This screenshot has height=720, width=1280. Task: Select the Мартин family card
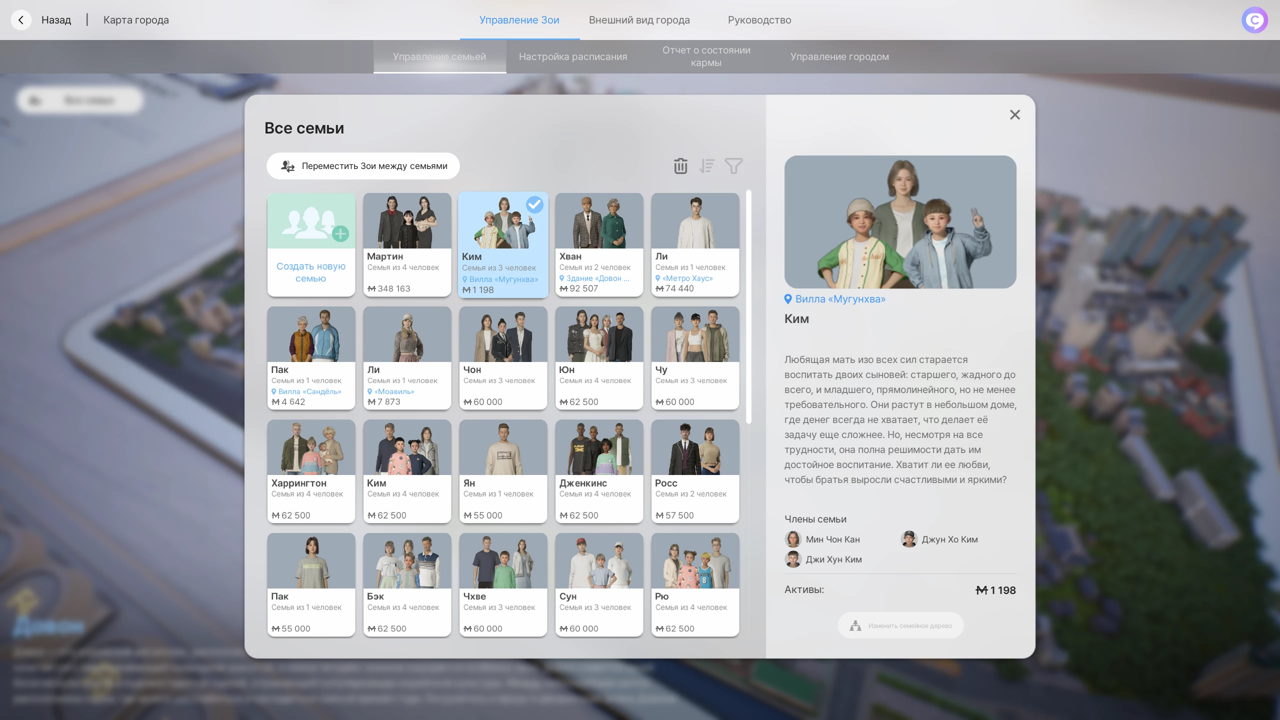407,244
